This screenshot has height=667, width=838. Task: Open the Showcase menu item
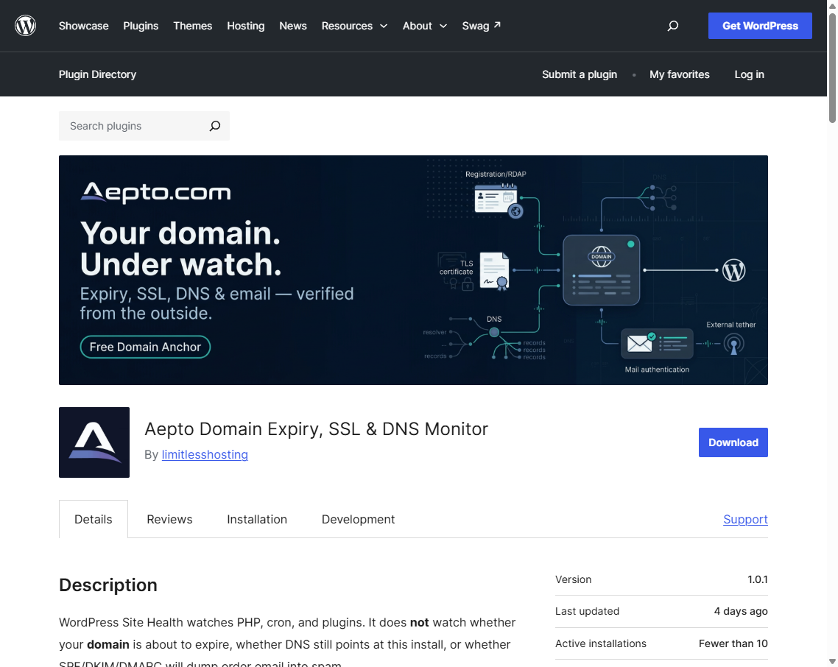pos(83,26)
